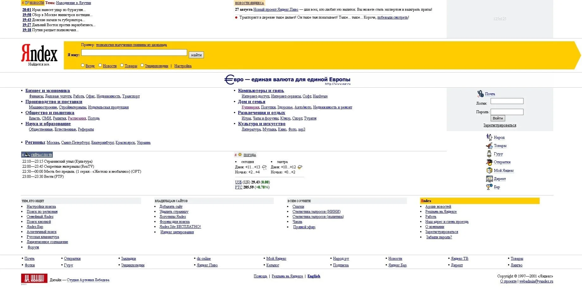582x291 pixels.
Task: Open the Общество и политика category
Action: 50,113
